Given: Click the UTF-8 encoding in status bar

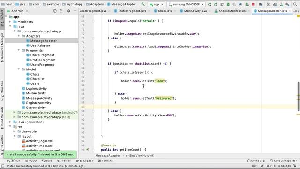Looking at the screenshot, I should 271,166.
